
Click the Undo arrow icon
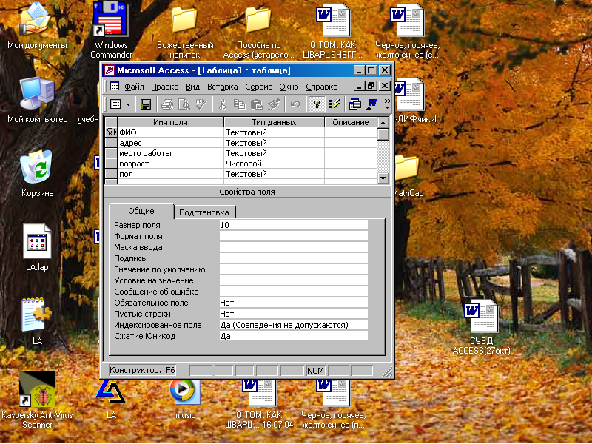[x=295, y=104]
